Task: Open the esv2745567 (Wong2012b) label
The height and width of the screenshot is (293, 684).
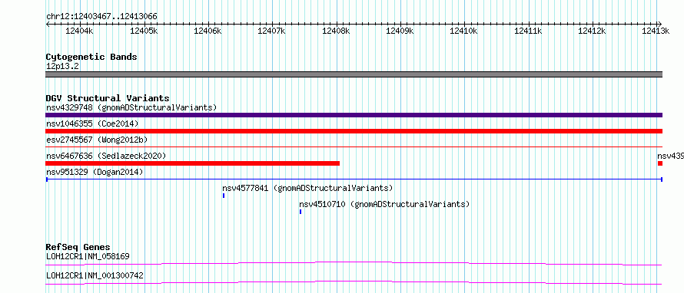Action: [97, 140]
